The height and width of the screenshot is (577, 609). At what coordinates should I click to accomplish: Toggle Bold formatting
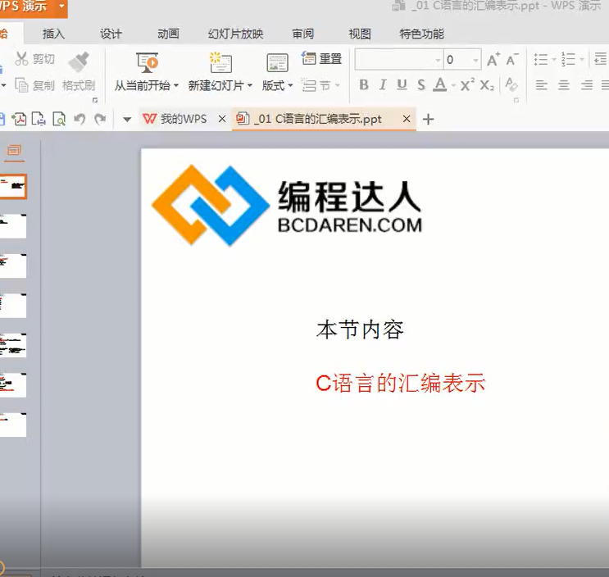[x=364, y=84]
